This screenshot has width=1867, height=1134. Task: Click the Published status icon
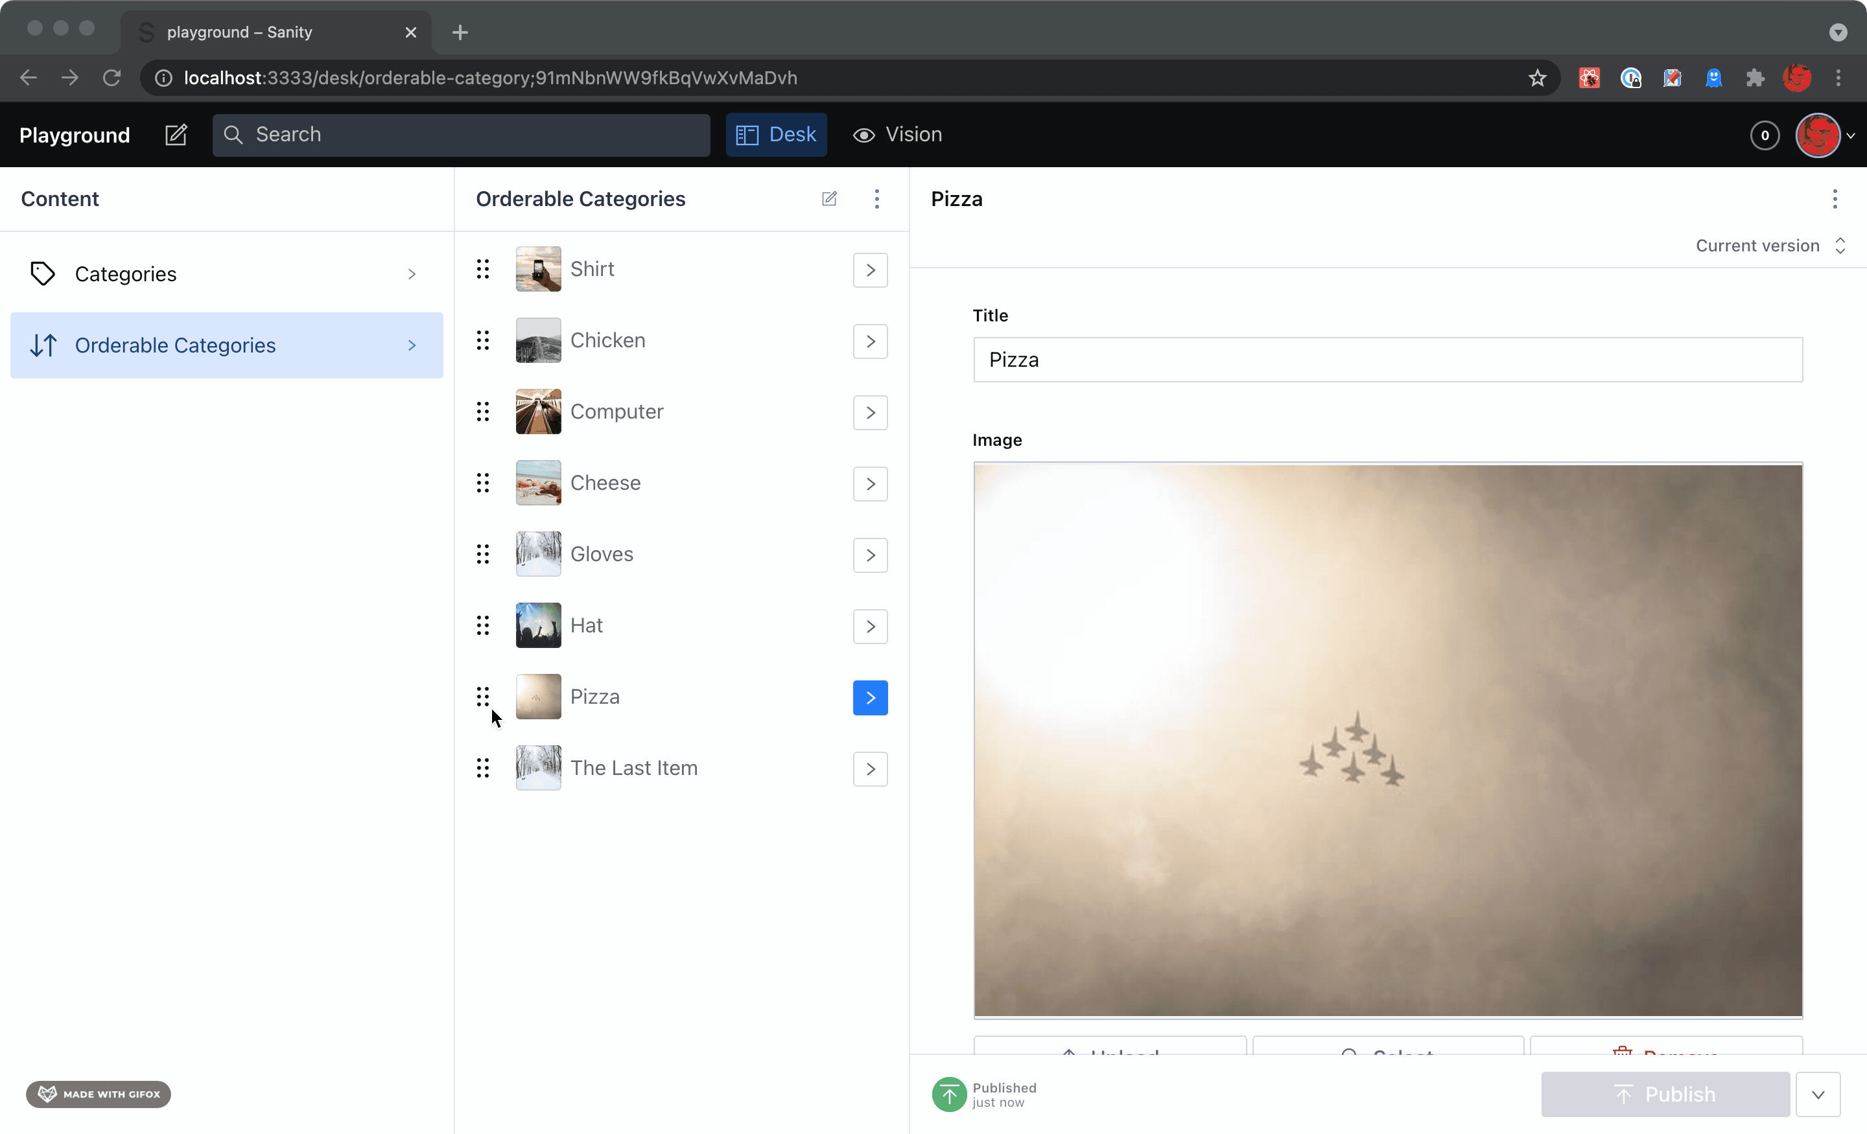pyautogui.click(x=948, y=1094)
